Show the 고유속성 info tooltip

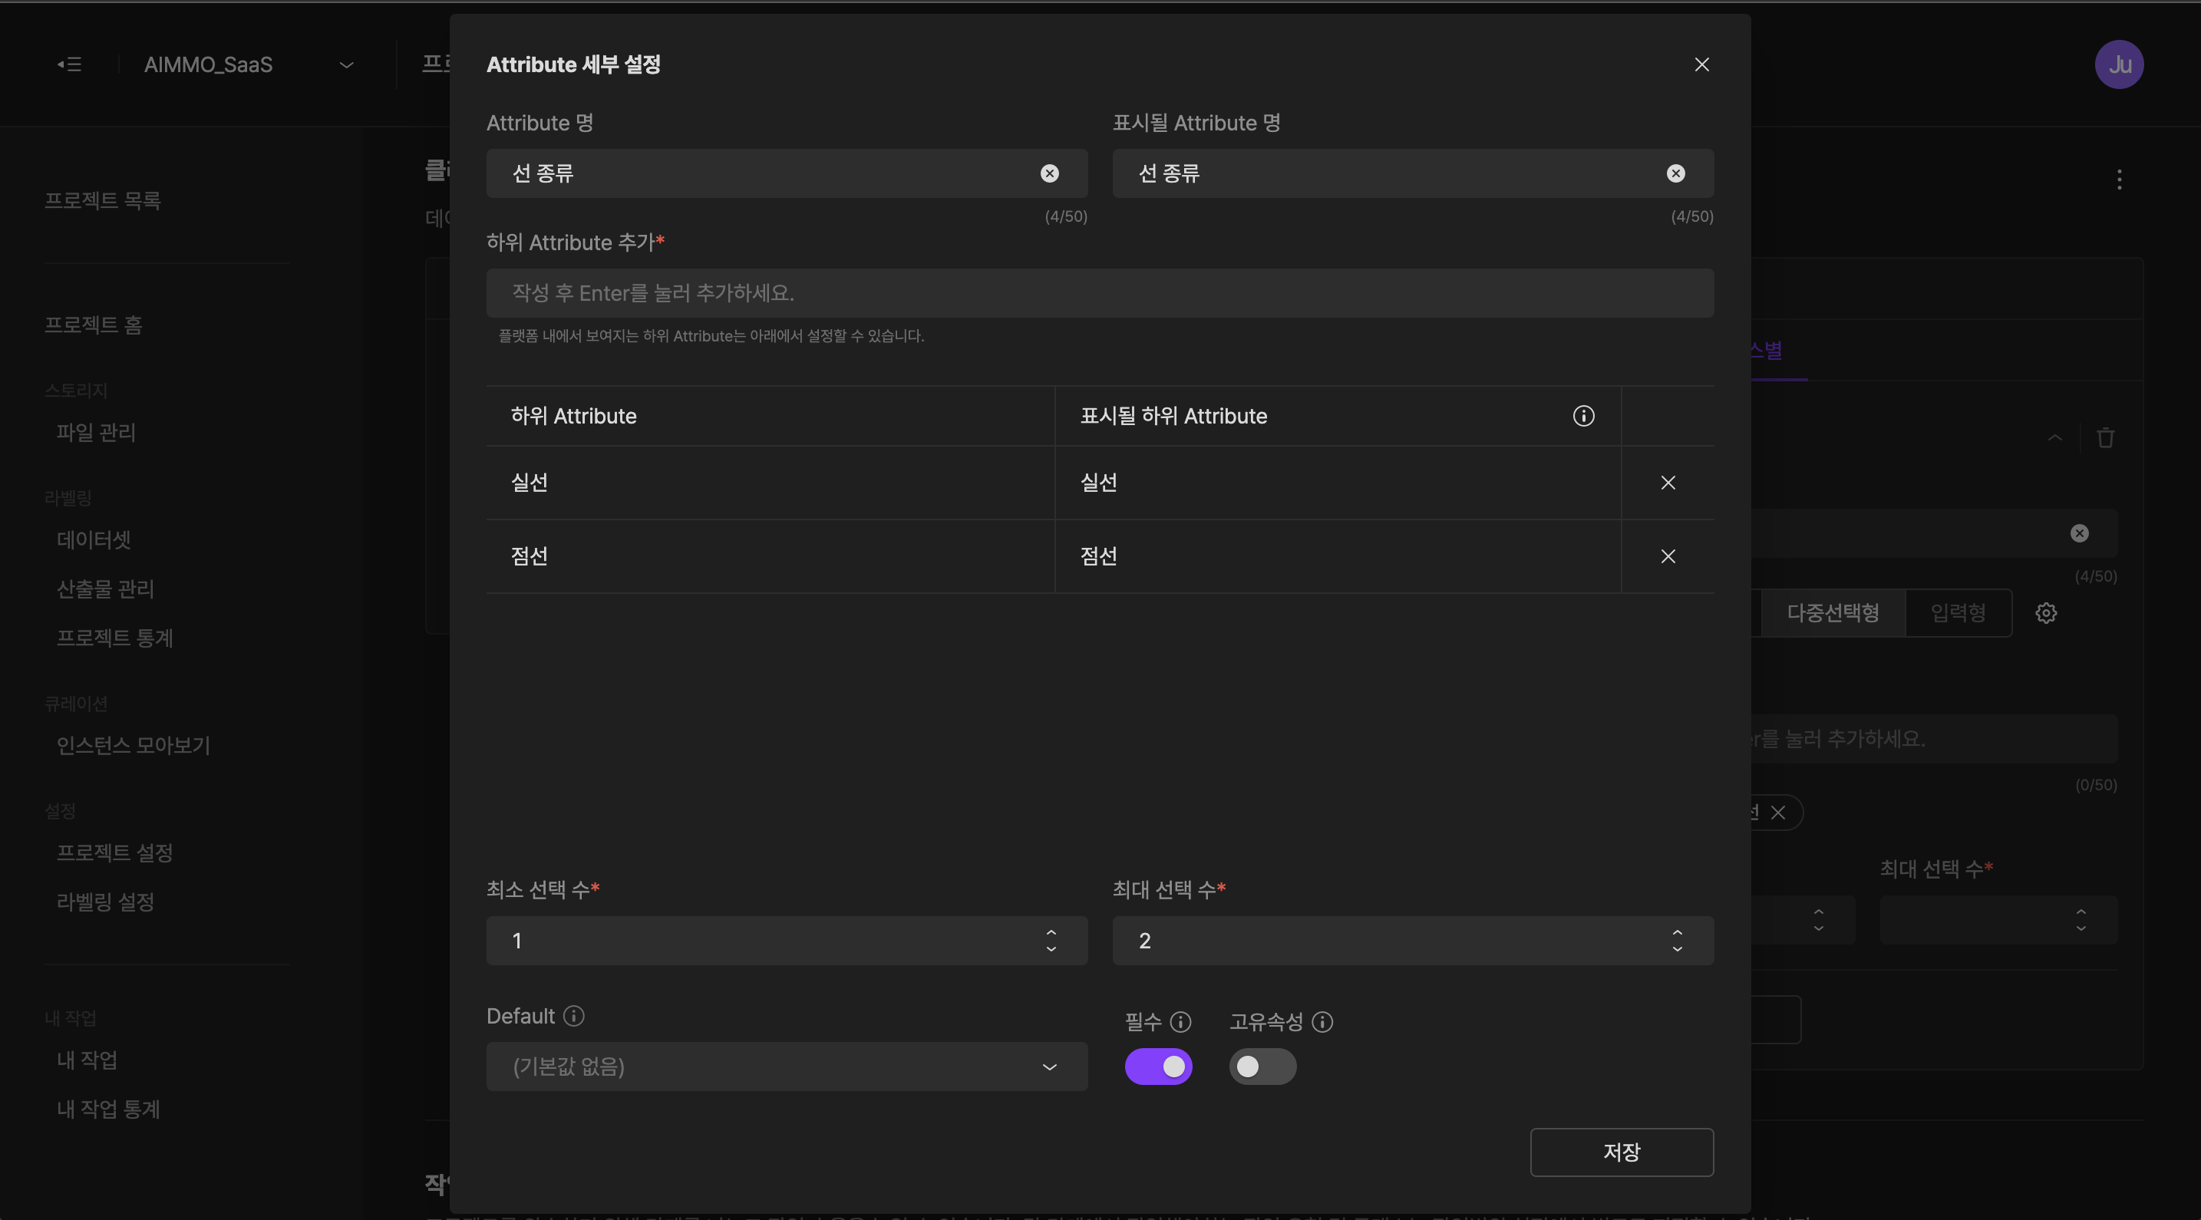tap(1322, 1022)
